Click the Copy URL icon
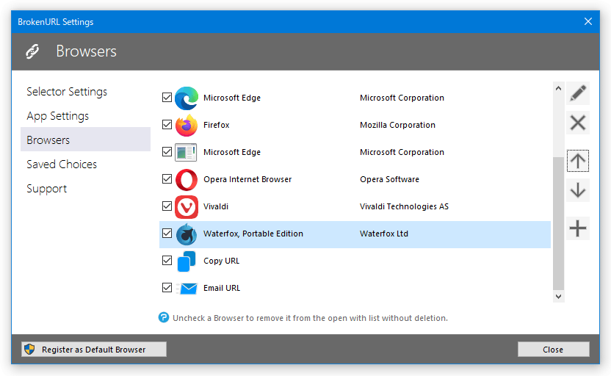The image size is (611, 376). coord(187,261)
